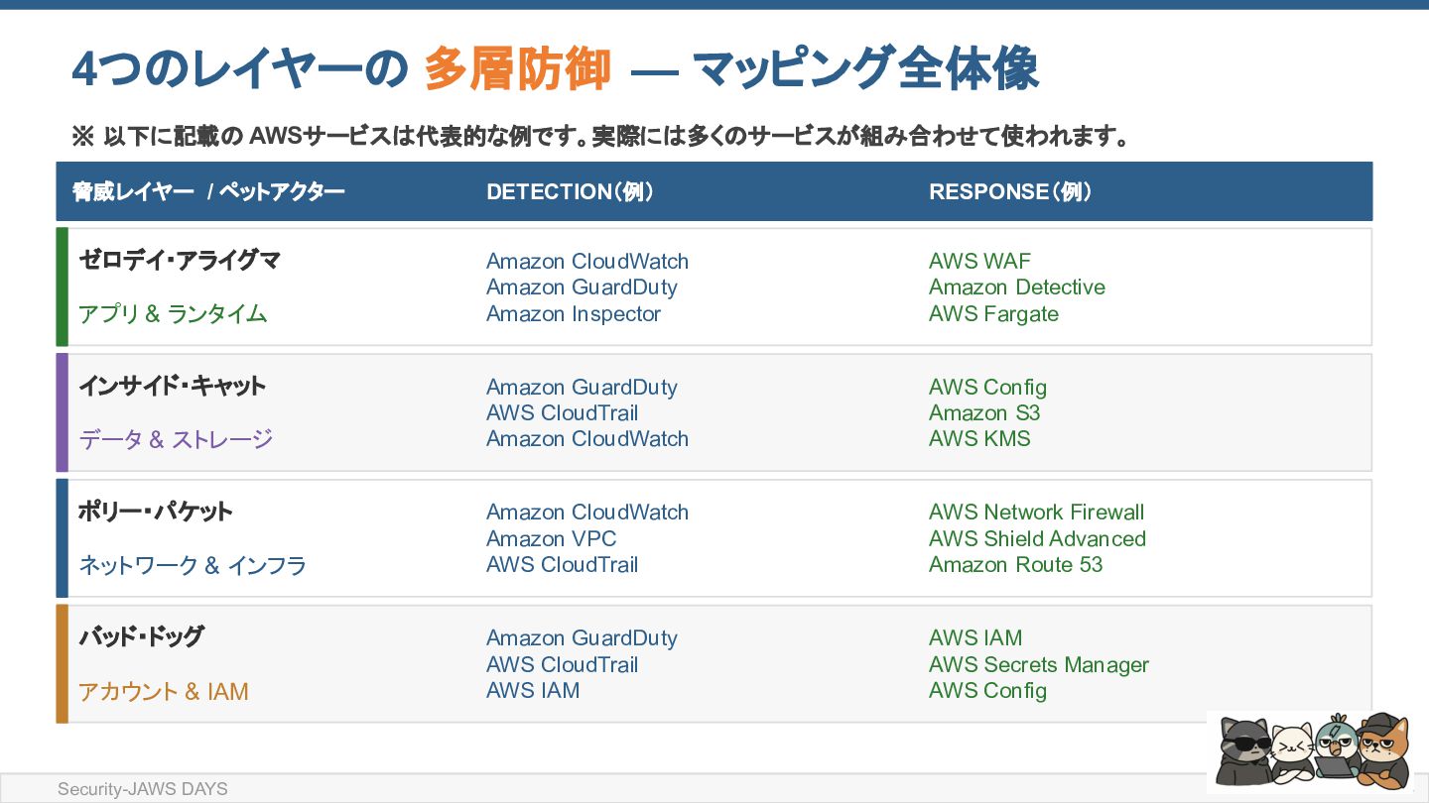Click Amazon Route 53 entry
Screen dimensions: 1429x803
(x=1016, y=565)
